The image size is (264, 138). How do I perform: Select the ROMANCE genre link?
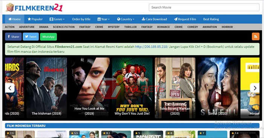click(x=163, y=27)
